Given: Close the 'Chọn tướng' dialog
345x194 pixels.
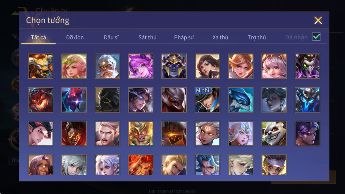Looking at the screenshot, I should (x=318, y=20).
